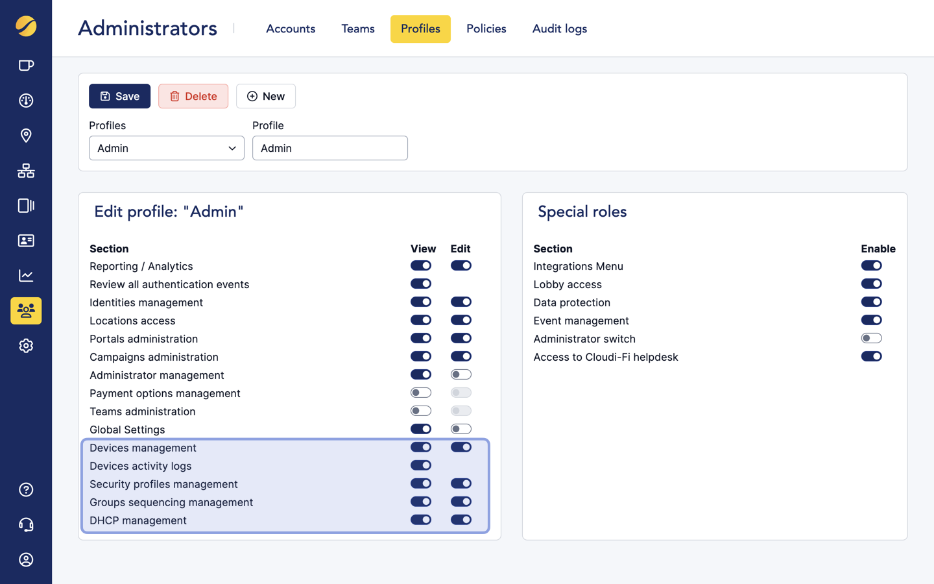Open the dashboard gauge icon in the sidebar
Viewport: 934px width, 584px height.
tap(26, 101)
